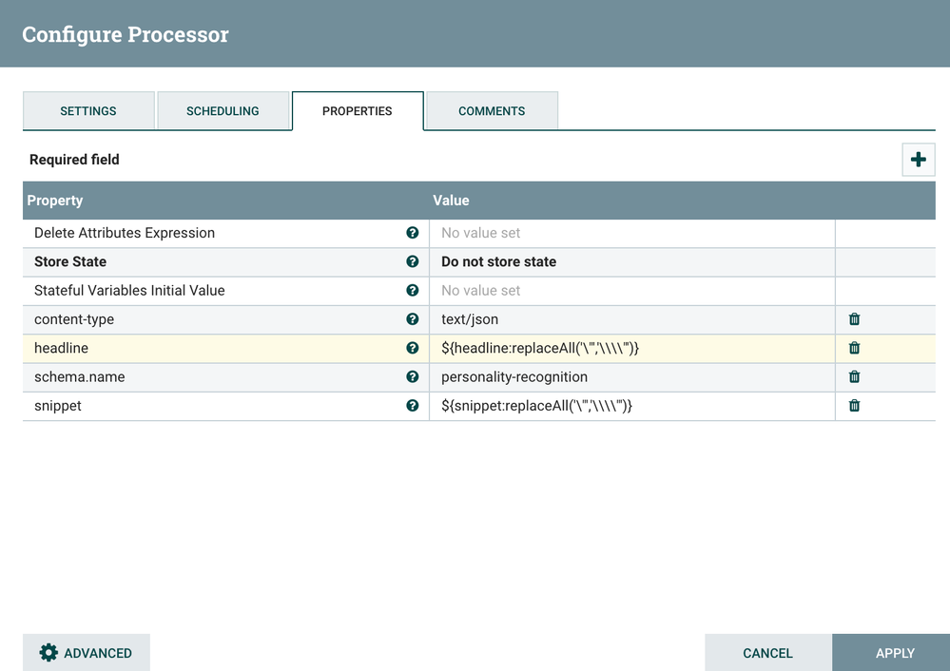Open the Store State help tooltip icon
The width and height of the screenshot is (950, 671).
point(413,261)
